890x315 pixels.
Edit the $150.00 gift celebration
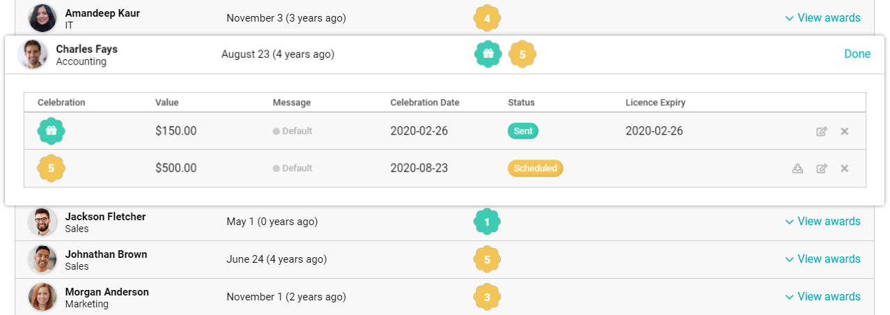822,131
